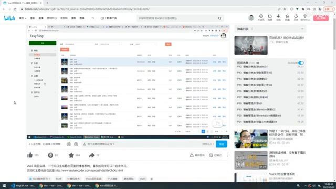
Task: Click the pink 投稿 upload button
Action: [x=321, y=18]
